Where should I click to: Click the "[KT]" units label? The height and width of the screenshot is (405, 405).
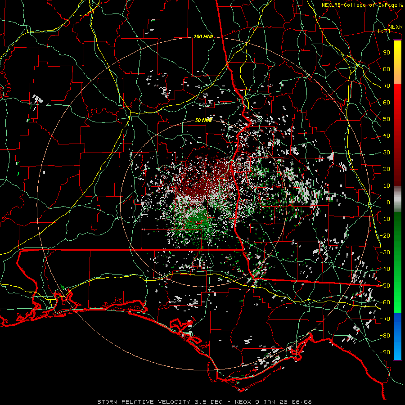coord(384,31)
